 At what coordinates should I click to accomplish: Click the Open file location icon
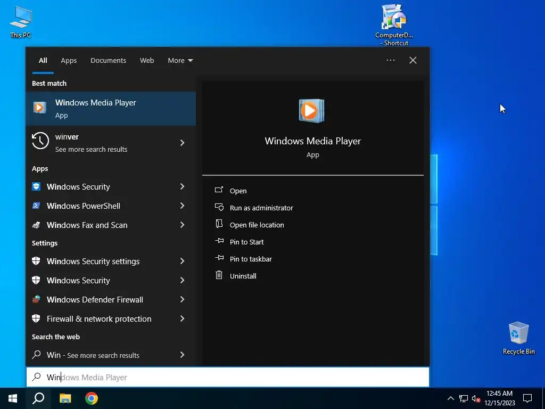[219, 224]
